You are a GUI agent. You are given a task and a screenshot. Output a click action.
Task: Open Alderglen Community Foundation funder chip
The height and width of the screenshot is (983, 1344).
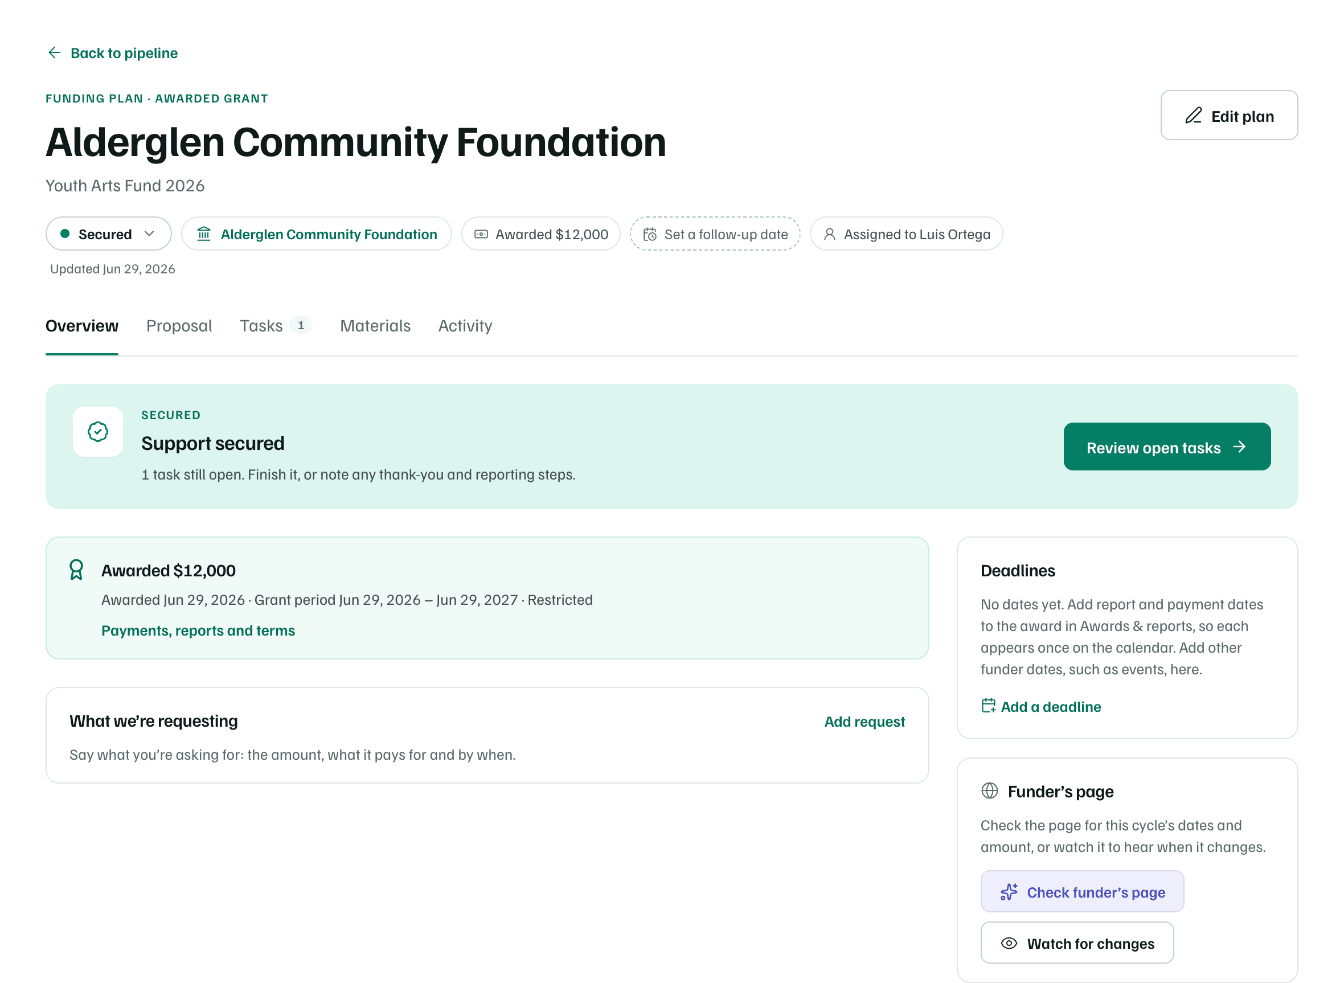click(317, 234)
